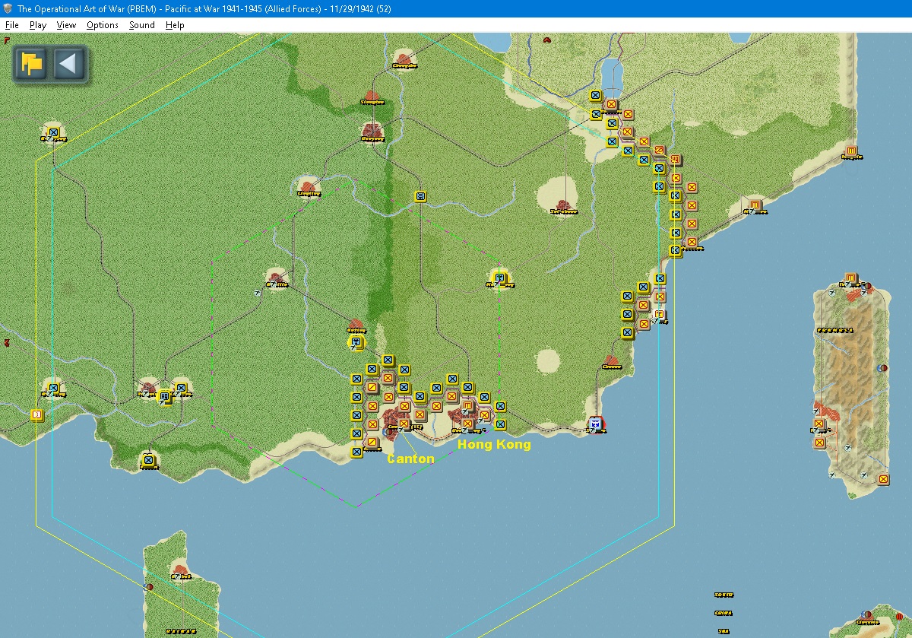Select the tan unit at Formosa's northern tip
This screenshot has height=638, width=912.
(850, 278)
